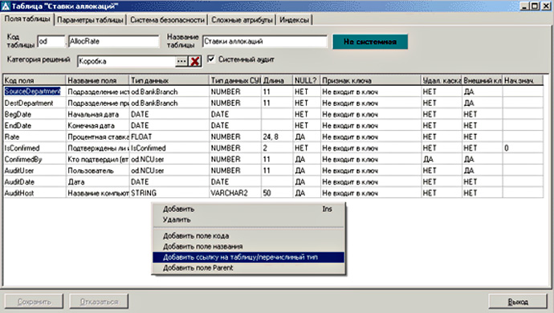Click the Нач.знач. column header
The width and height of the screenshot is (554, 313).
pyautogui.click(x=523, y=80)
